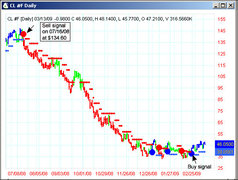Click the 07/08/08 date axis label
Viewport: 238px width, 180px height.
point(17,174)
